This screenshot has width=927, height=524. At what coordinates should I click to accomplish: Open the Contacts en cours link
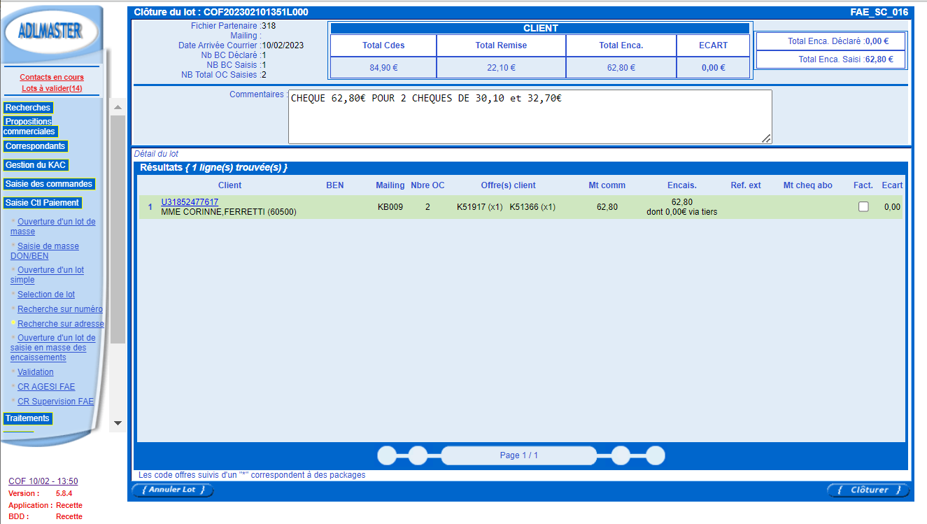tap(52, 77)
